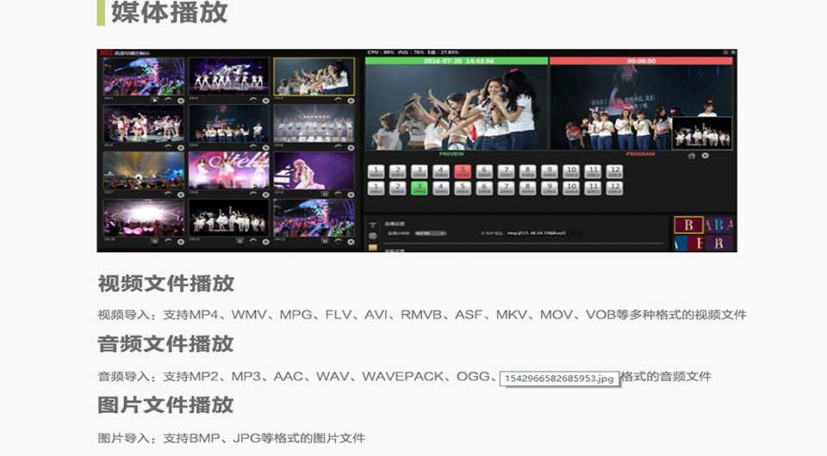Click the 1542966582685953.jpg tooltip label
The width and height of the screenshot is (827, 456).
559,379
